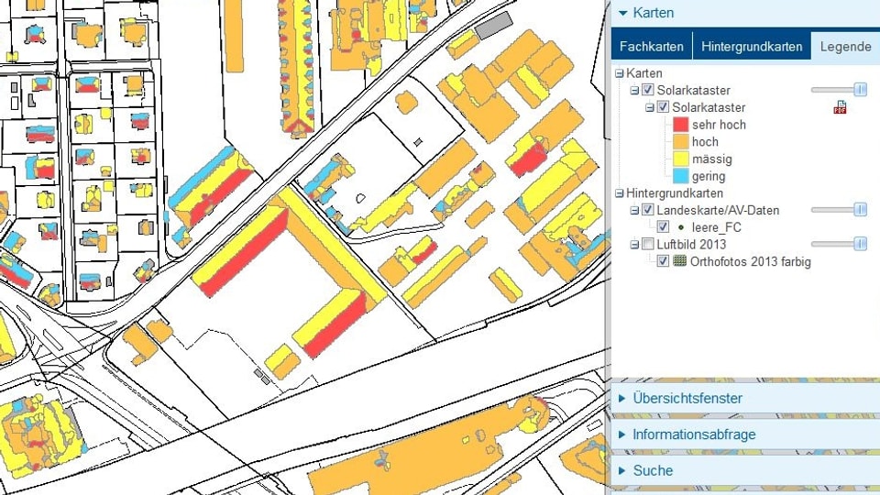Click the leere_FC green dot symbol
880x495 pixels.
(x=681, y=227)
